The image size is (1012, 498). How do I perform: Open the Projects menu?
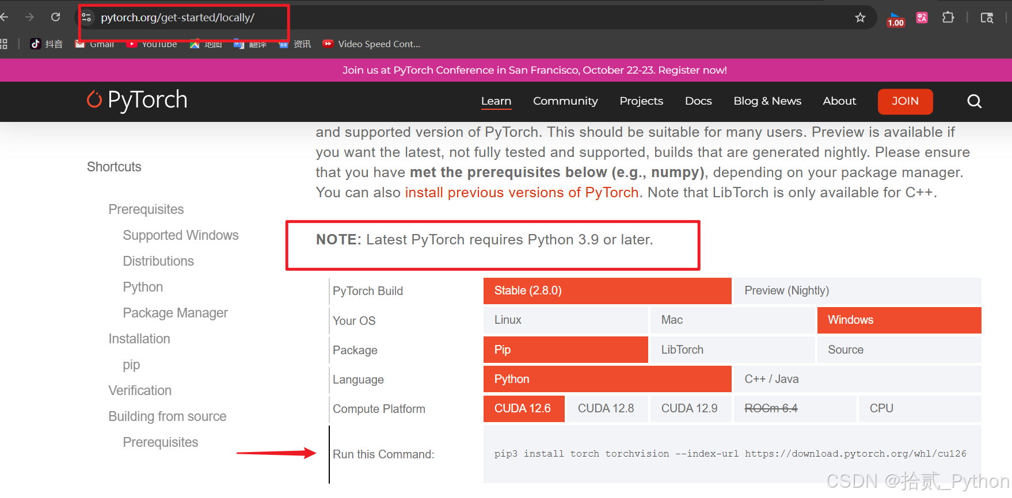click(641, 101)
